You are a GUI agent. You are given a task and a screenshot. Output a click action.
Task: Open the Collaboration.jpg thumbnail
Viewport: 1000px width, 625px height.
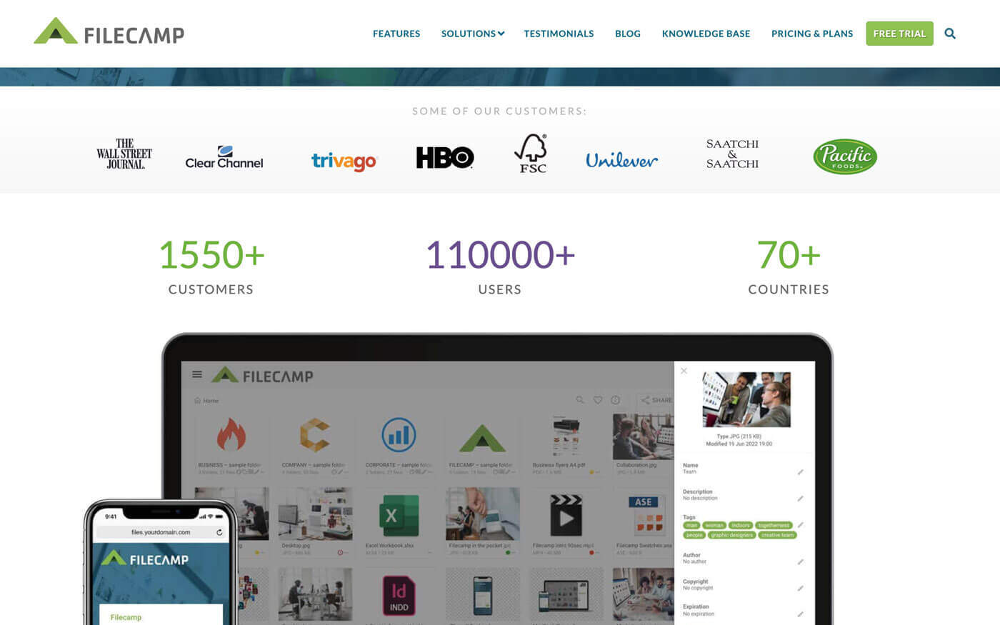pos(643,436)
